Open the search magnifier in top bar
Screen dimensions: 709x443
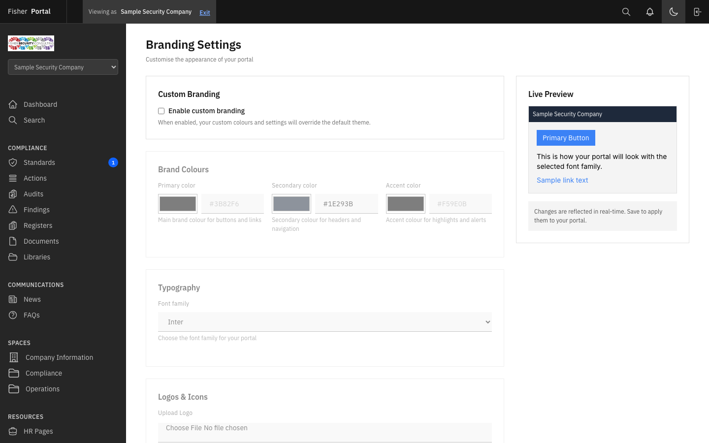point(626,11)
